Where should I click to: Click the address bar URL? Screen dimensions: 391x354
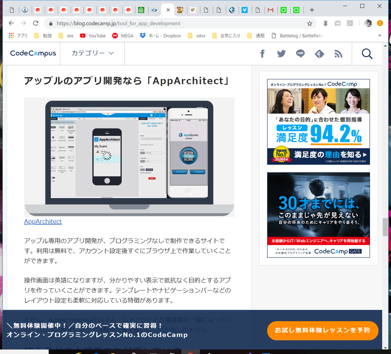(x=118, y=23)
